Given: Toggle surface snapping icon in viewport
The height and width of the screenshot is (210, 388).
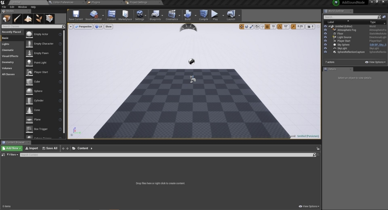Looking at the screenshot, I should click(262, 26).
